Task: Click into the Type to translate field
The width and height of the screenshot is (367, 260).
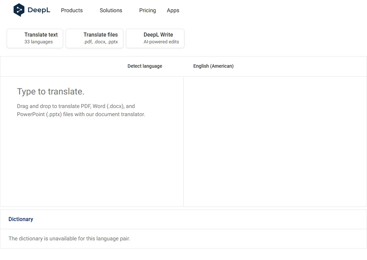Action: click(x=92, y=141)
